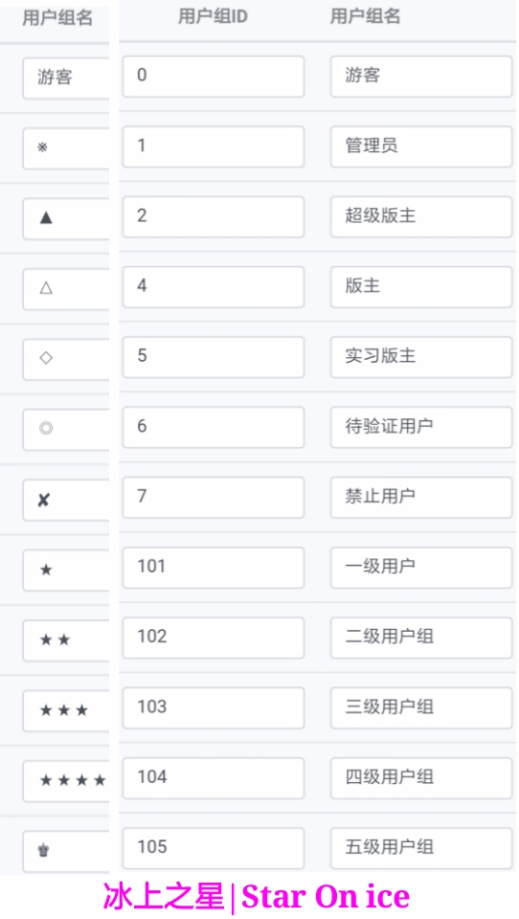Click the 用户组ID column header
Screen dimensions: 519x919
tap(213, 17)
